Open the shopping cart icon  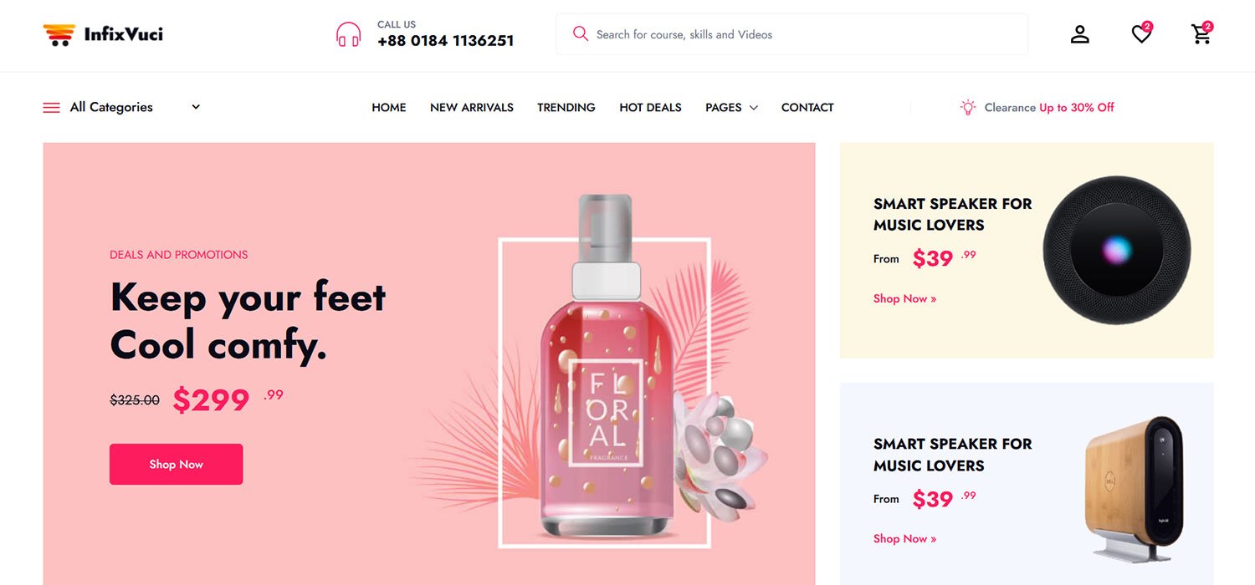[1201, 34]
